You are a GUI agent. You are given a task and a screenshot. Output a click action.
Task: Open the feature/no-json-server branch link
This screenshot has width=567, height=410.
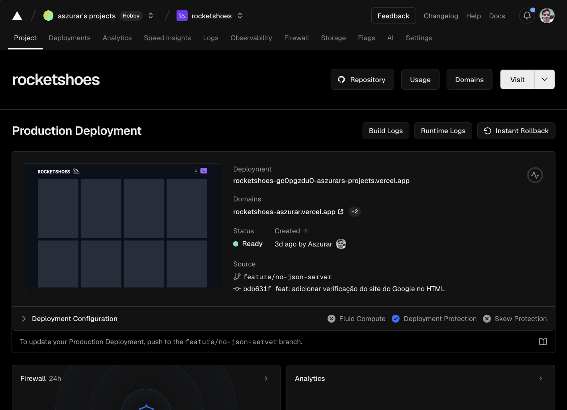click(287, 277)
